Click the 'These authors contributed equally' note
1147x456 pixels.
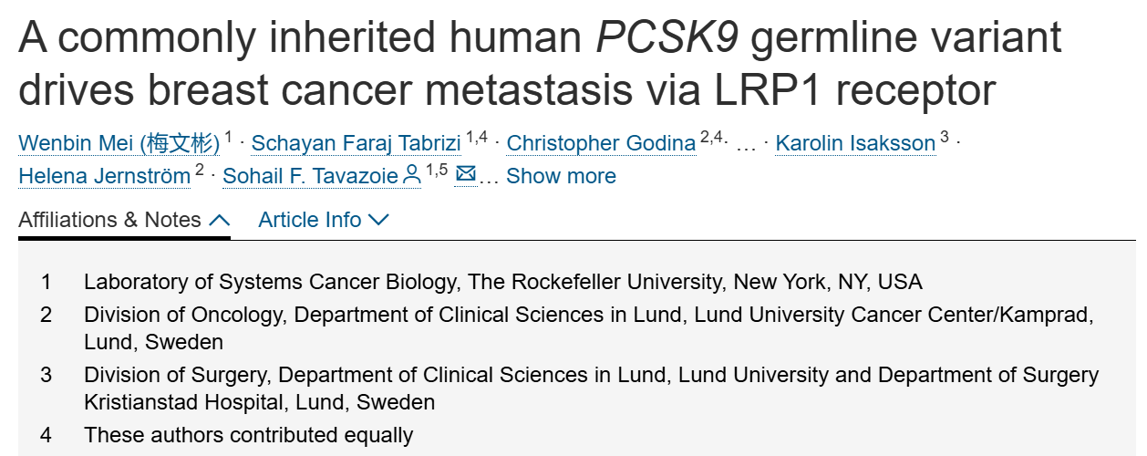(249, 435)
